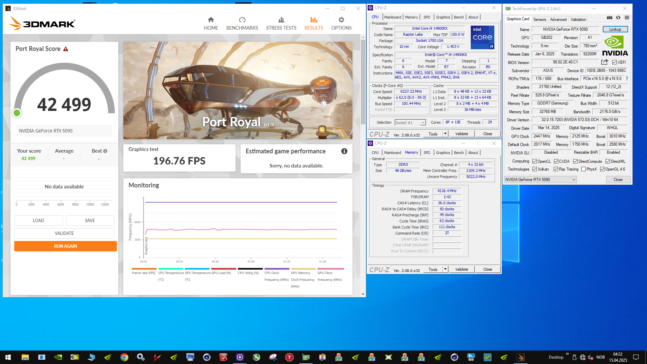Open the Bench tab in upper CPU-Z window
Screen dimensions: 647x364
click(459, 17)
